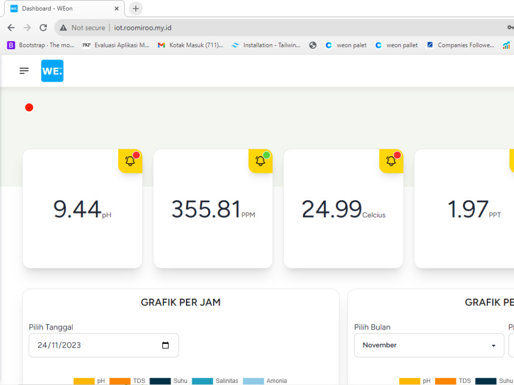Click the red status indicator dot
The image size is (514, 385).
(x=29, y=107)
